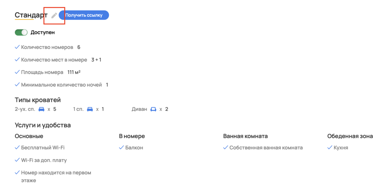The image size is (380, 192).
Task: Click the checkmark beside Бесплатный Wi-Fi
Action: (17, 147)
